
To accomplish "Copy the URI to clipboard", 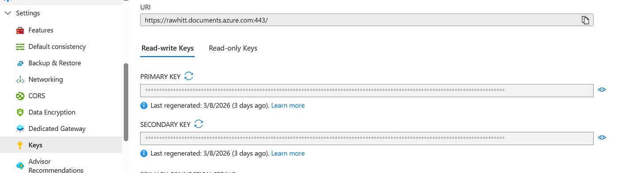I will [585, 20].
